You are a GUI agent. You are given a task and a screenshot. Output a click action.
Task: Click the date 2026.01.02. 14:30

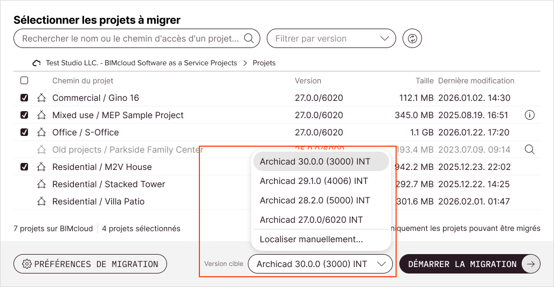[x=474, y=98]
